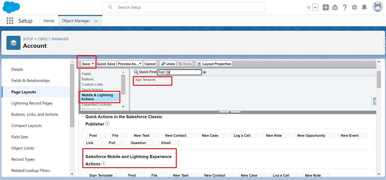Screen dimensions: 386x180
Task: Open Related Lookup Filters in the sidebar
Action: pos(31,170)
